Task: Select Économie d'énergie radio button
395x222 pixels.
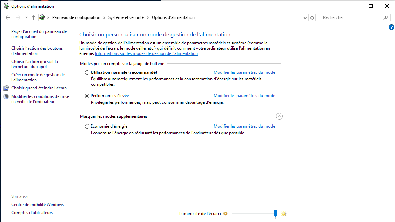Action: (x=87, y=126)
